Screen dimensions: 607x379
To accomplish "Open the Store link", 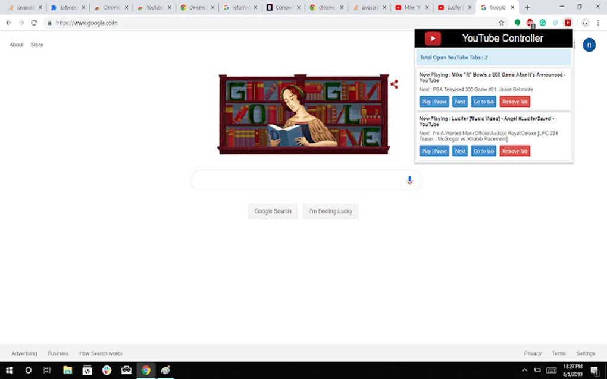I will (37, 45).
